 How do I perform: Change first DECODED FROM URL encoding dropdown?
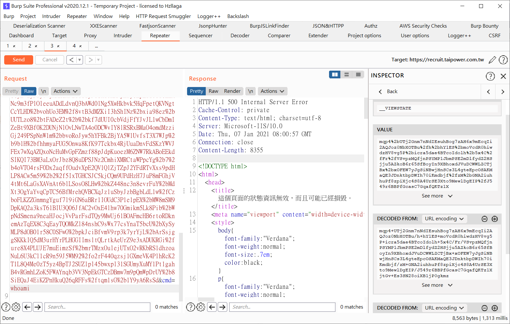[444, 219]
